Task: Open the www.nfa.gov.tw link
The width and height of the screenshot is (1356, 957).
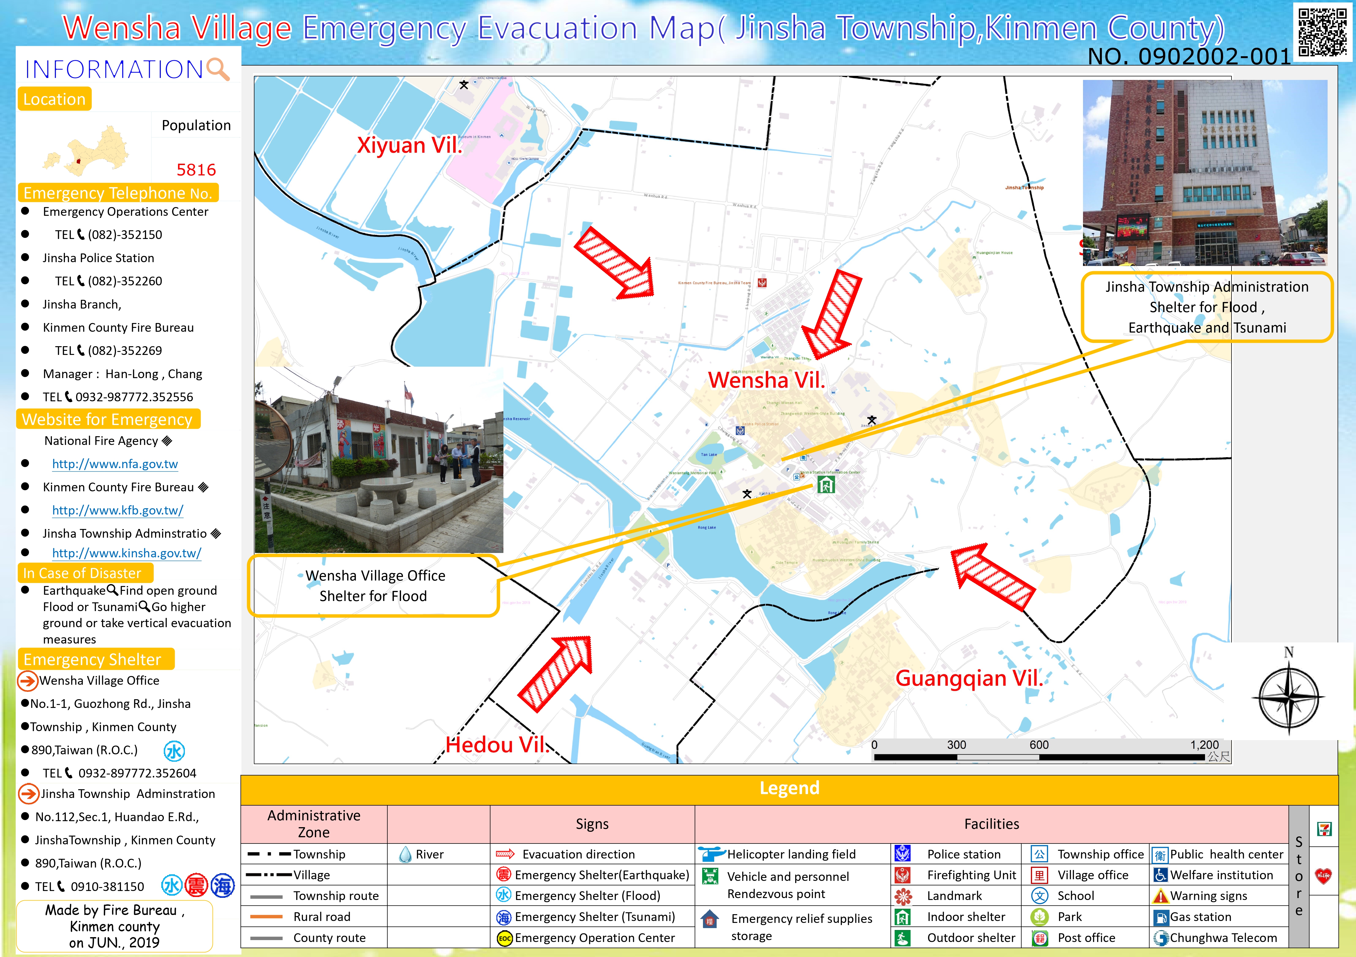Action: [115, 464]
